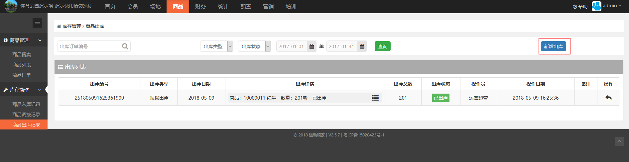Click the 新增出库 button
This screenshot has height=162, width=629.
tap(554, 46)
